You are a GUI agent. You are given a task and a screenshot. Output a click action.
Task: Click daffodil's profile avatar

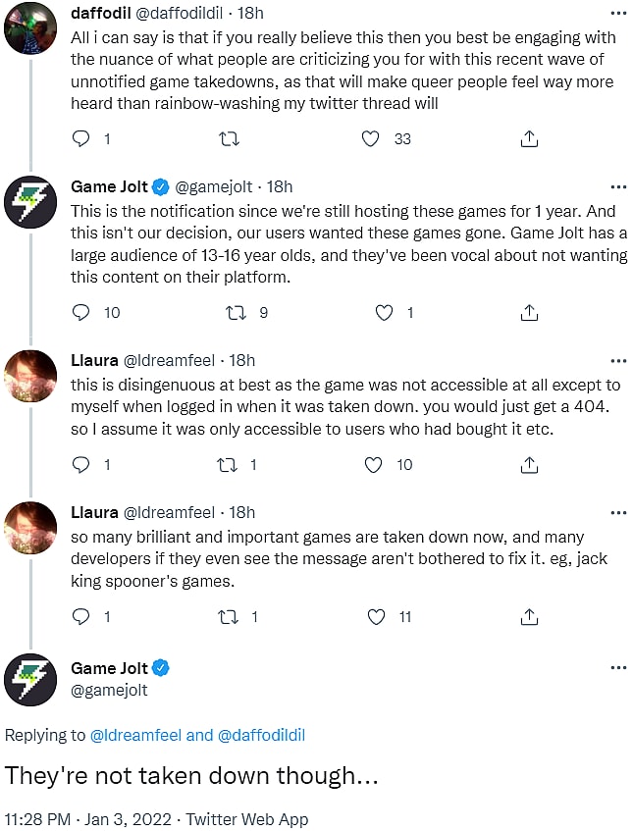[29, 27]
